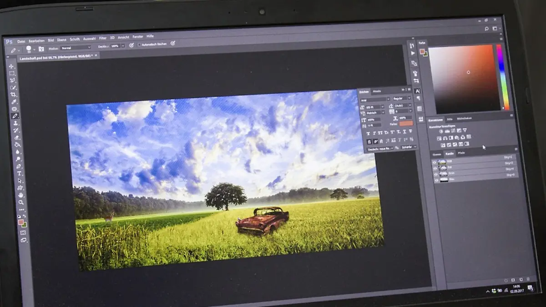The image size is (546, 307).
Task: Select the Horizontal Type tool
Action: point(19,173)
